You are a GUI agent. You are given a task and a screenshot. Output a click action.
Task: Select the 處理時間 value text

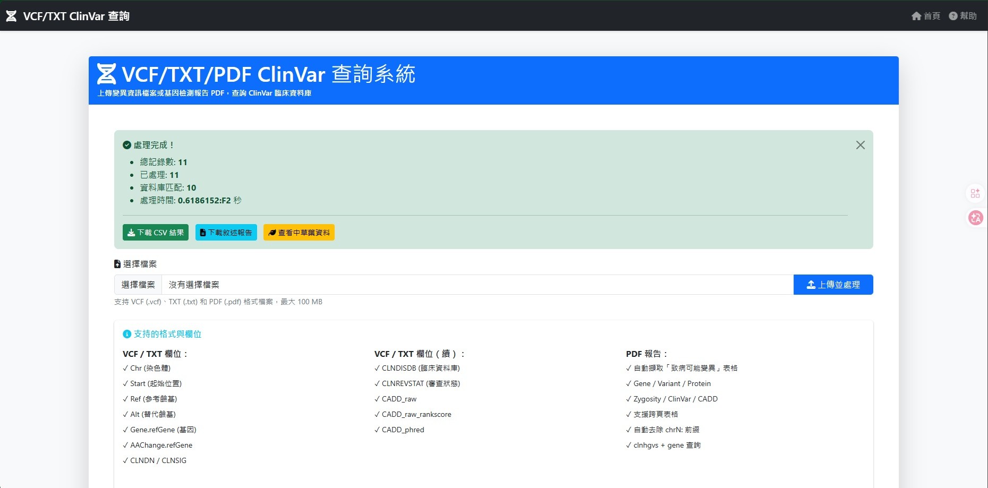coord(205,200)
